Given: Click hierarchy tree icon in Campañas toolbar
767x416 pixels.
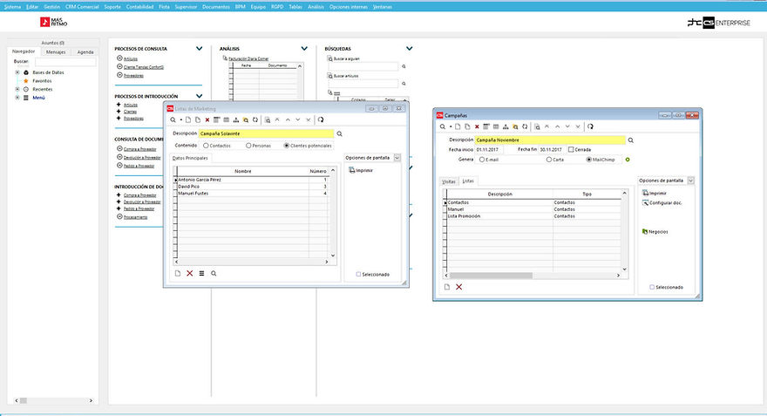Looking at the screenshot, I should (506, 126).
